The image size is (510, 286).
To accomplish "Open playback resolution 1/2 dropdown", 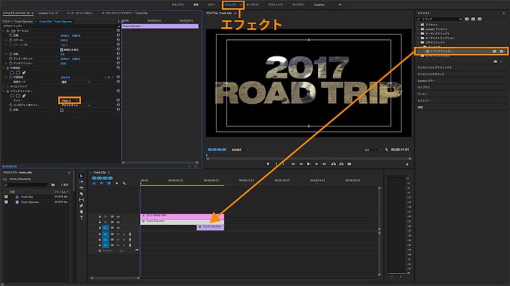I will (373, 150).
